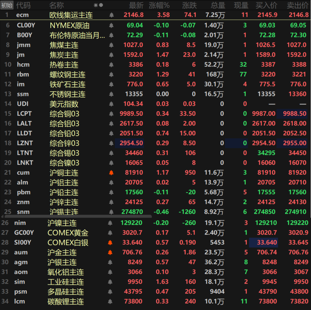
Task: Click the 买入价 column header
Action: pyautogui.click(x=266, y=5)
